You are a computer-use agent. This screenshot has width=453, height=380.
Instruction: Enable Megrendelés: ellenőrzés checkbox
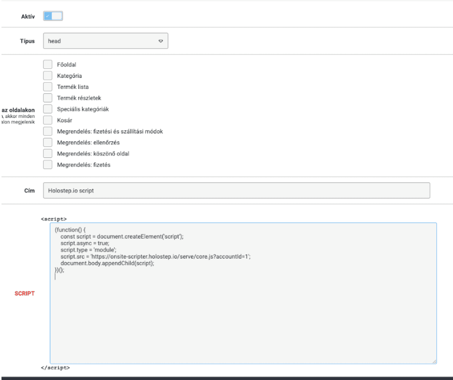pyautogui.click(x=48, y=142)
